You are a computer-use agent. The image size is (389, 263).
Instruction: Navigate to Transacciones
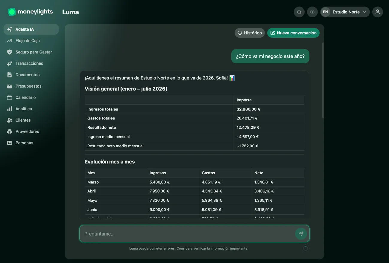(31, 63)
